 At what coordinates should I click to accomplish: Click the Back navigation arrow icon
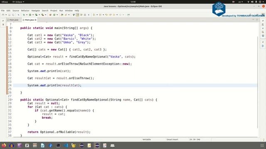pos(114,15)
